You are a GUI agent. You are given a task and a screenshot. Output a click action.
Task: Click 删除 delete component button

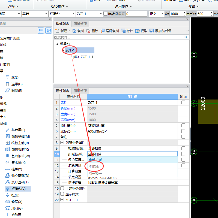92,31
